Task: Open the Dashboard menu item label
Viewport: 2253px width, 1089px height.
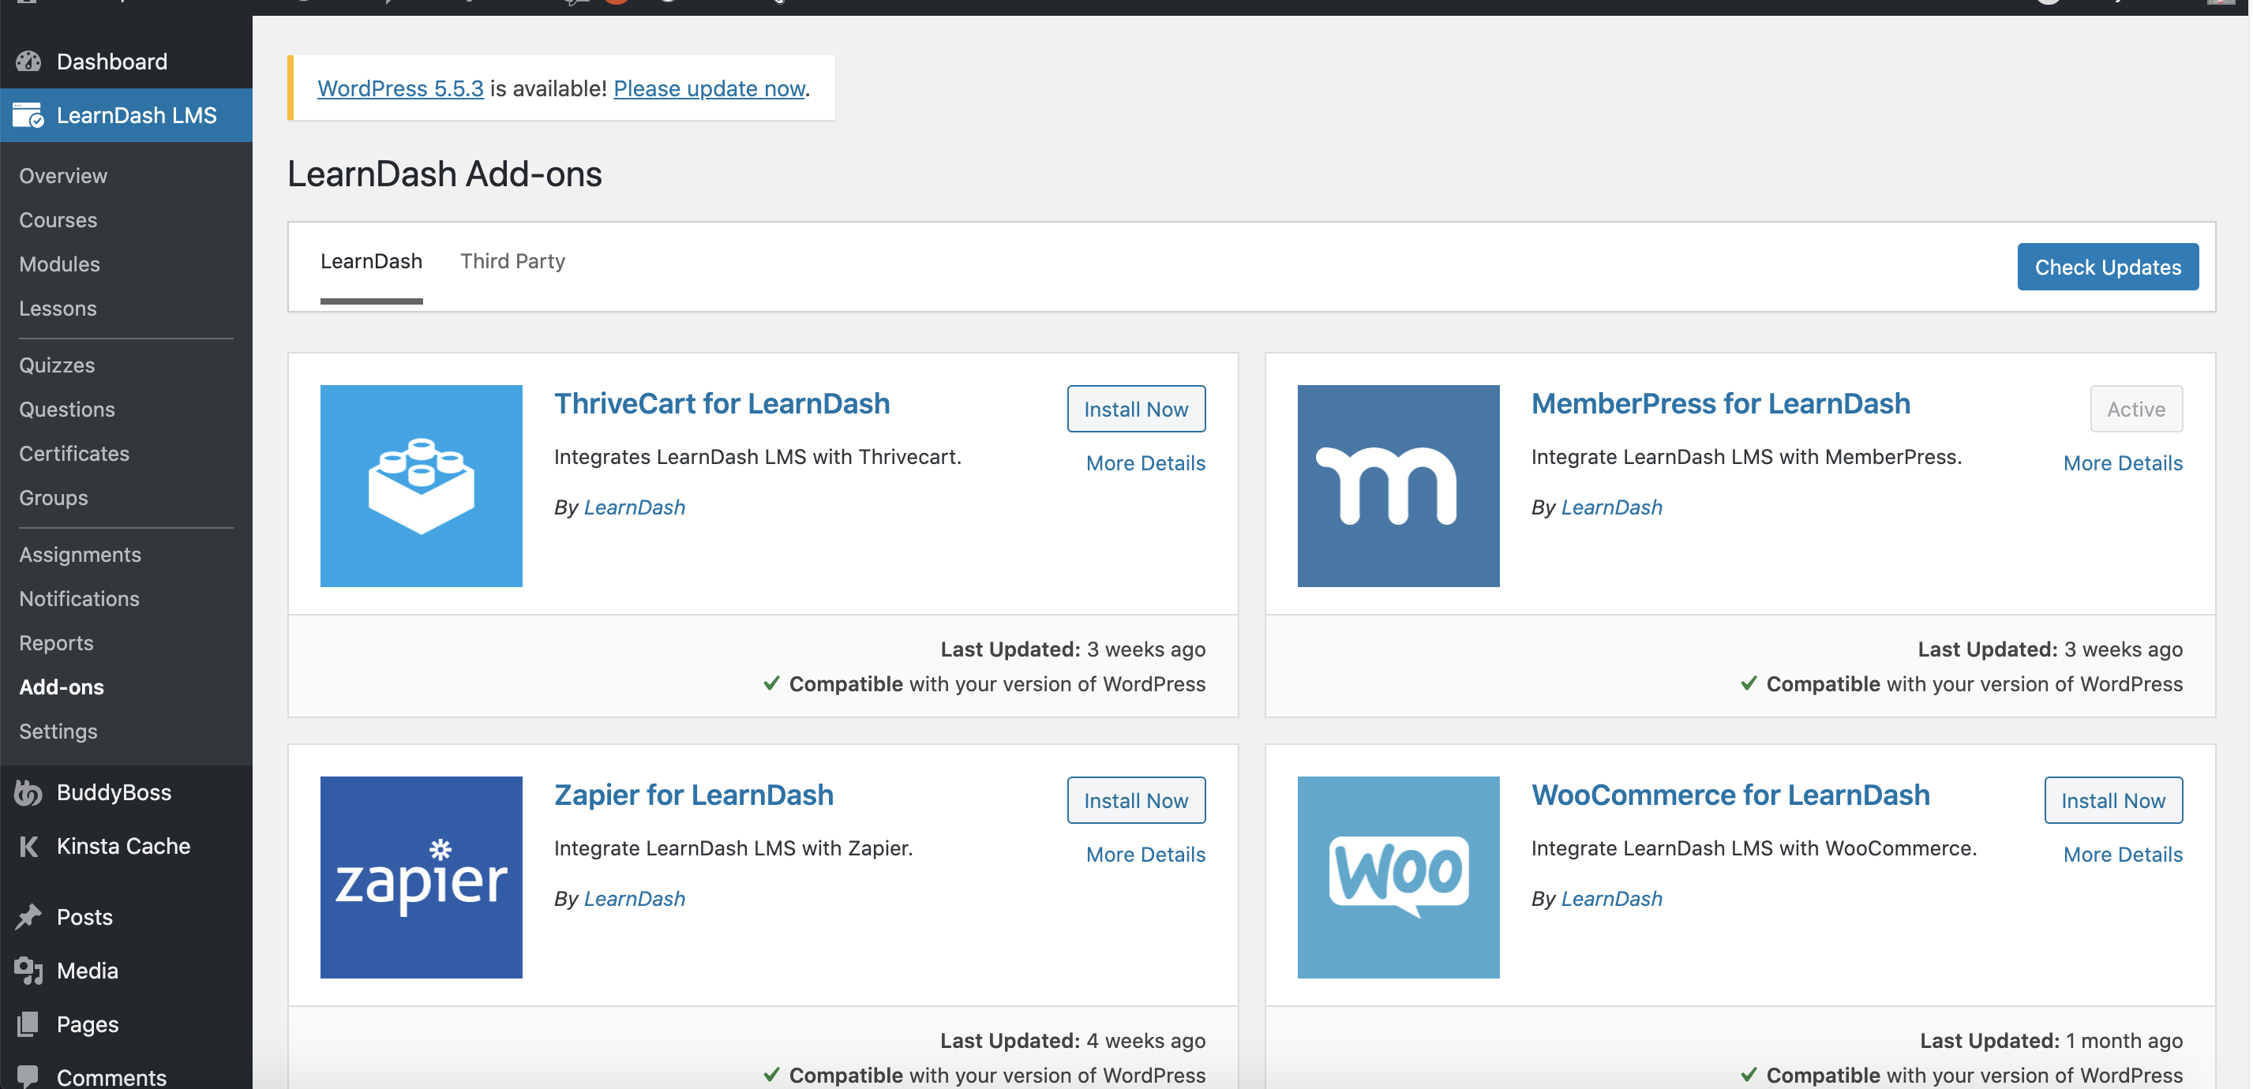Action: [x=112, y=62]
